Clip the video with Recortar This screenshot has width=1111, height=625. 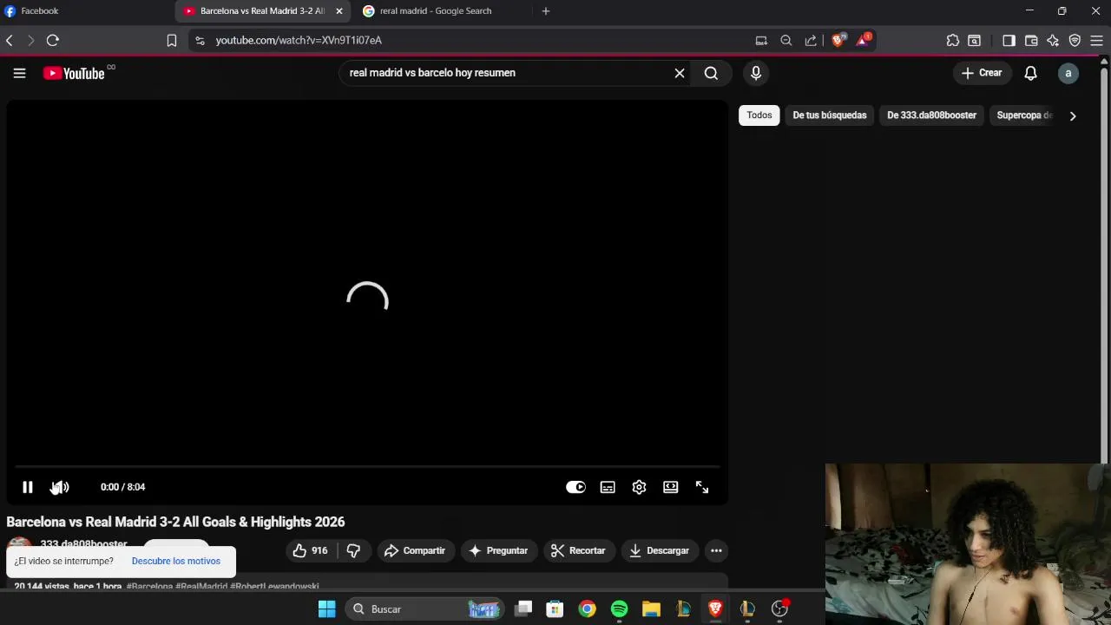tap(578, 550)
